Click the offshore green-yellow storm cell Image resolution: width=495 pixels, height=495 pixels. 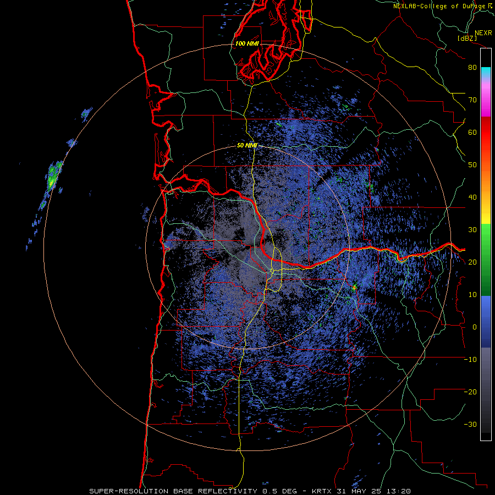coord(54,176)
